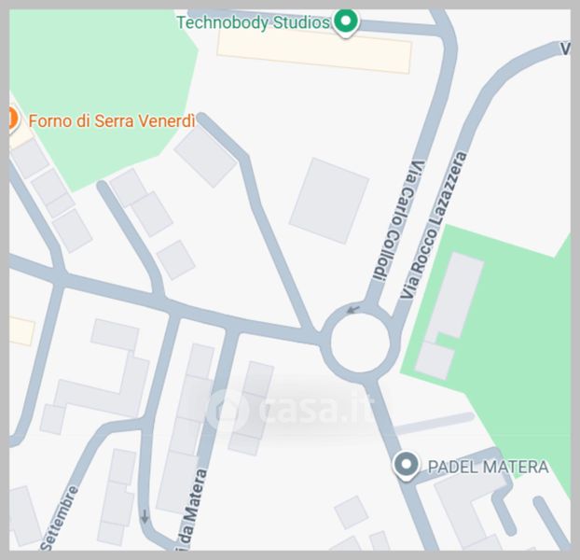The image size is (580, 560).
Task: Click the one-way arrow on the roundabout
Action: tap(353, 309)
